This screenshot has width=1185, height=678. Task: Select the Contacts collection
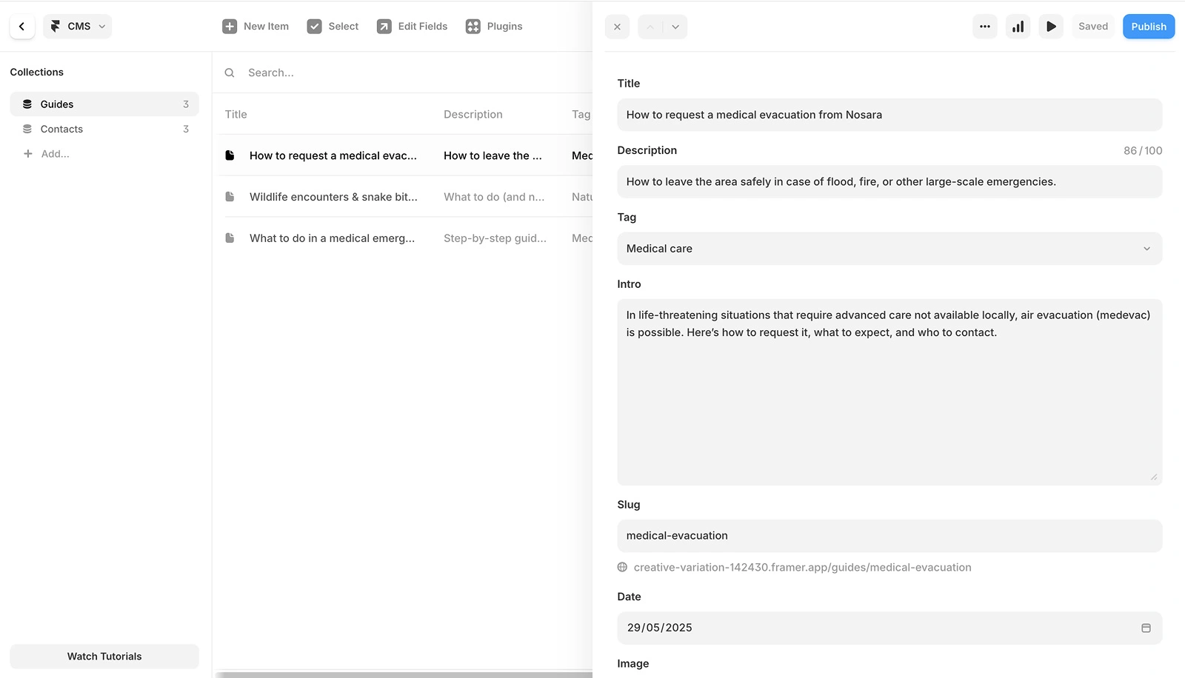(x=62, y=129)
